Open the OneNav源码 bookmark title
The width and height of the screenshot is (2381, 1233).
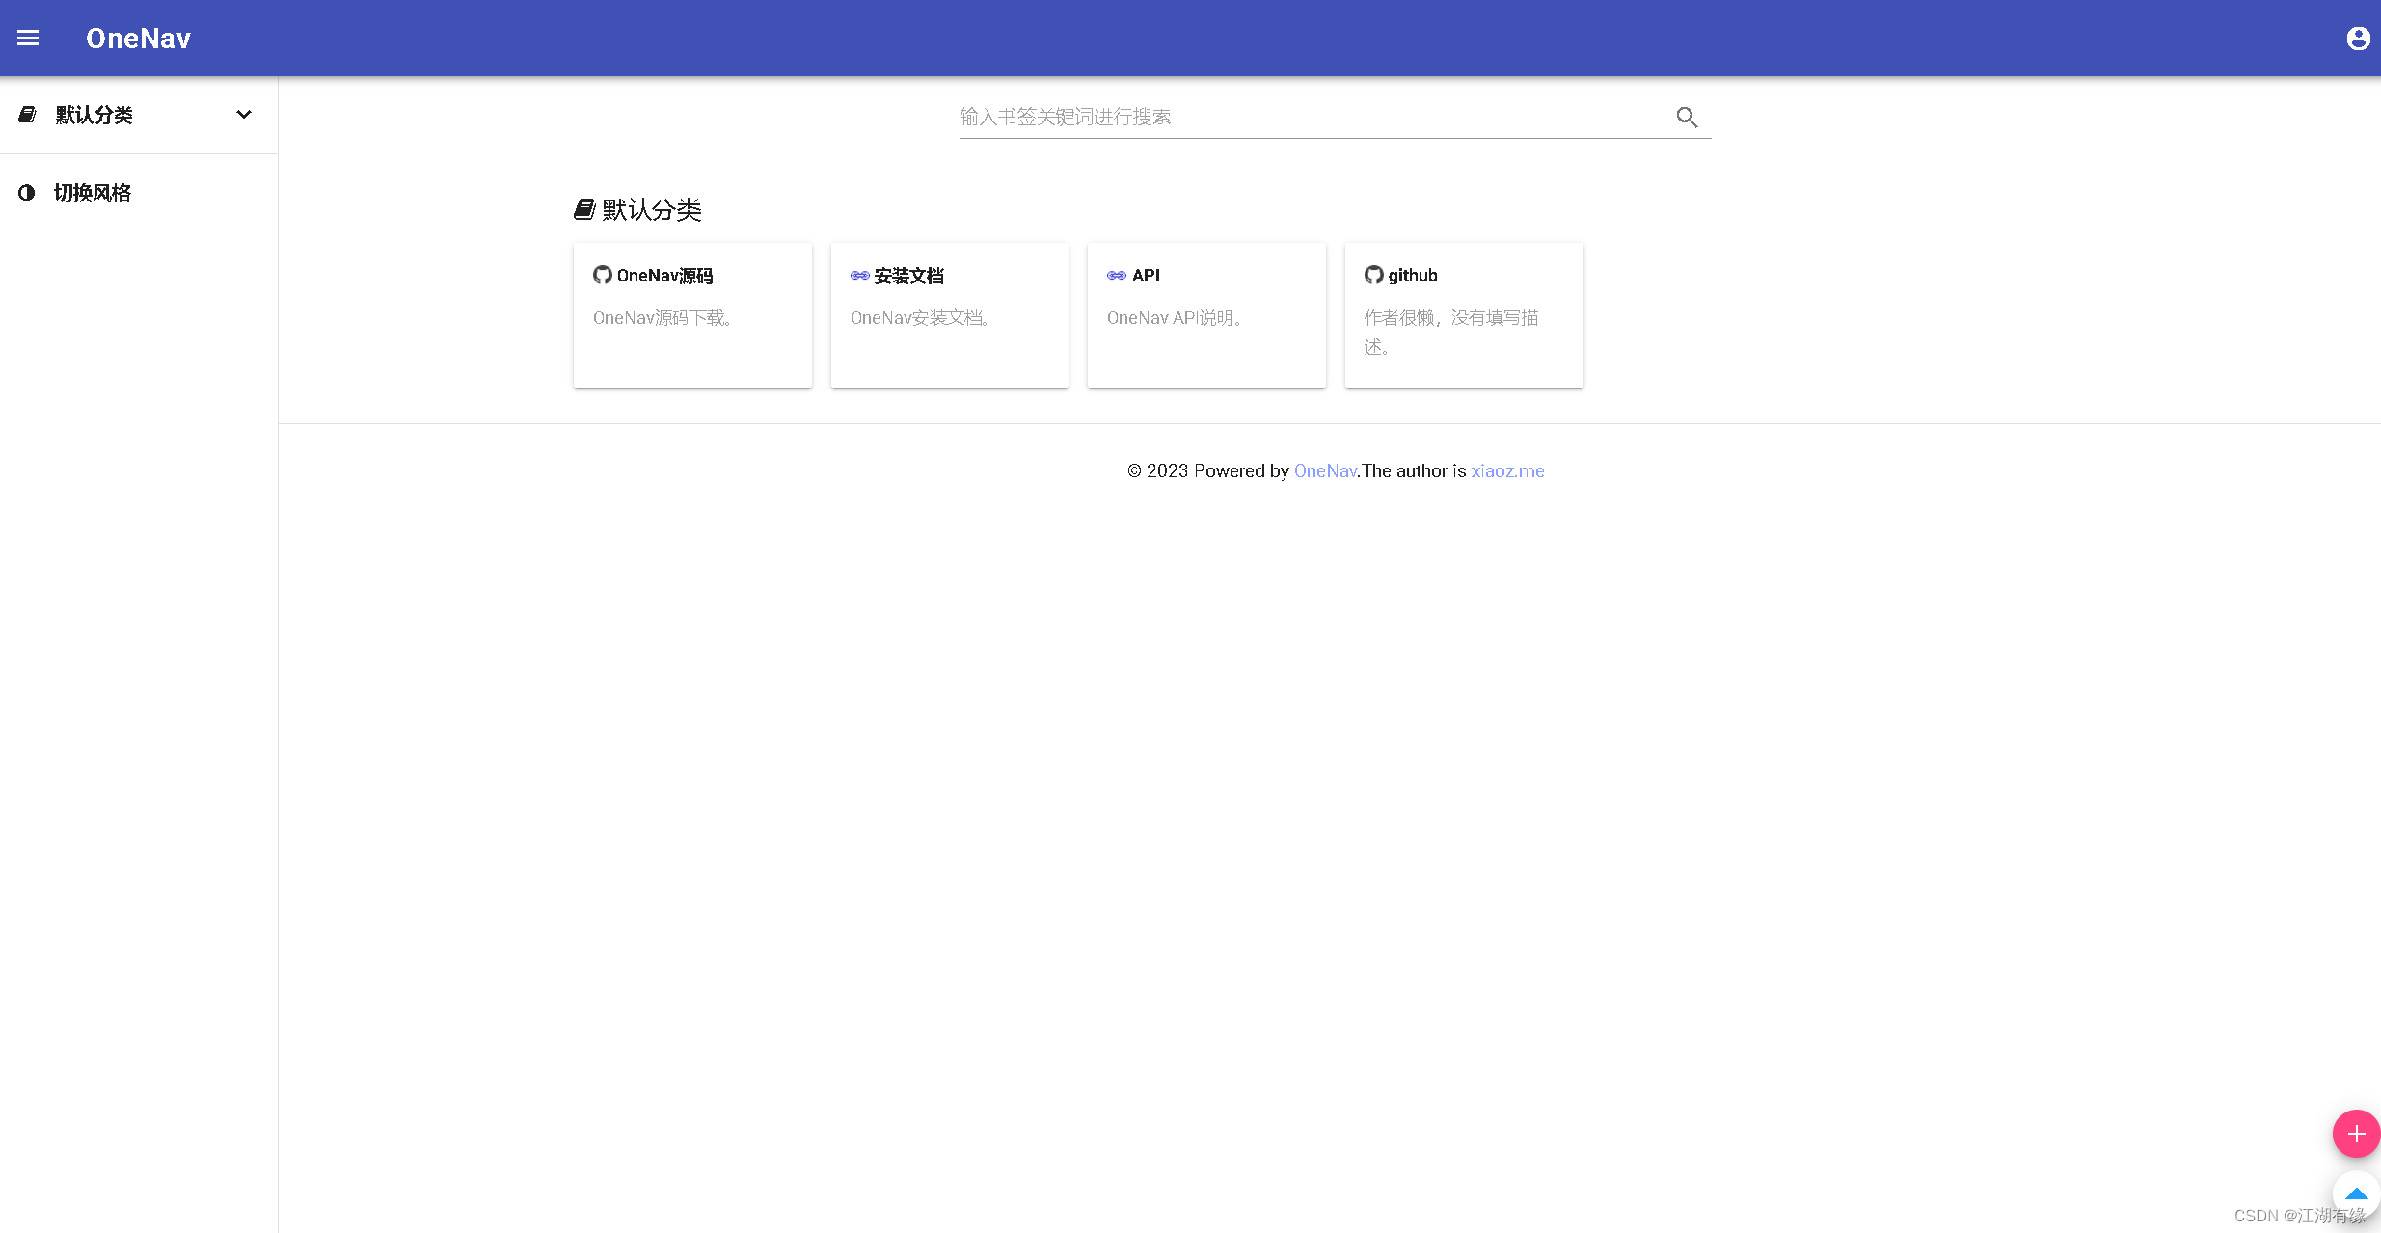(x=664, y=276)
